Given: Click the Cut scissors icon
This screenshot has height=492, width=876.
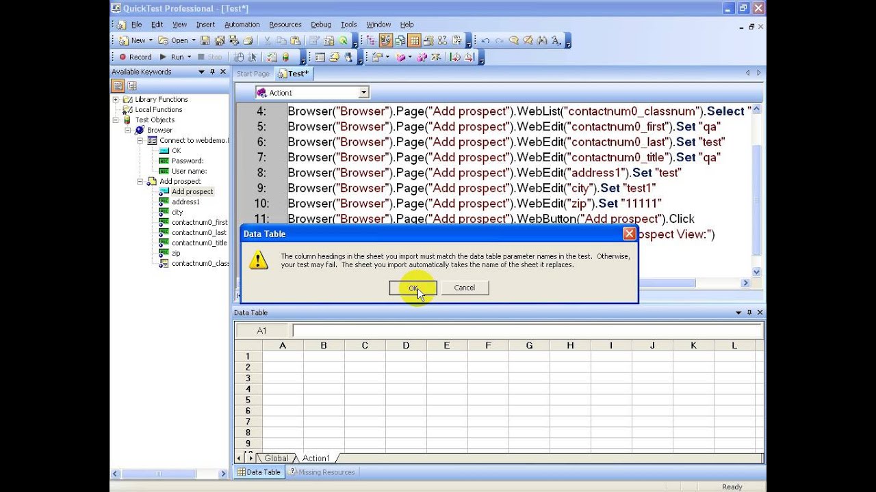Looking at the screenshot, I should (x=268, y=40).
